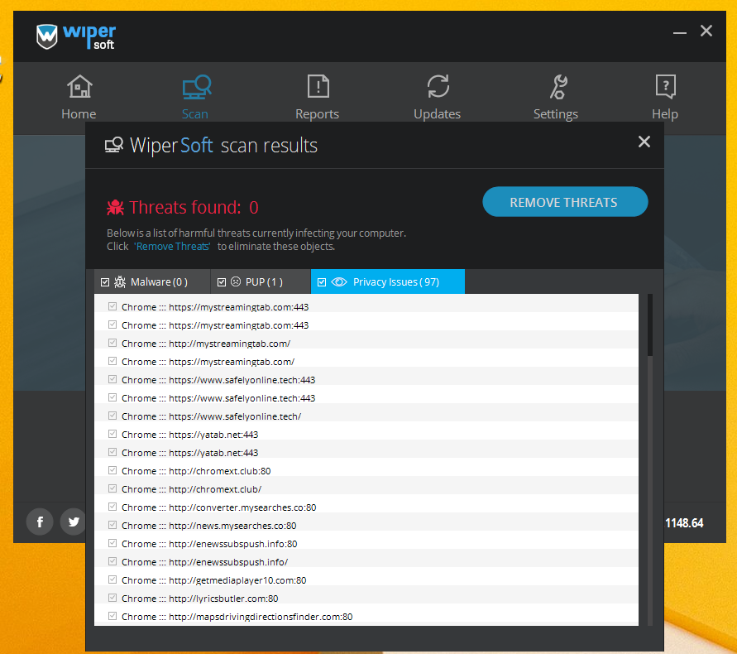This screenshot has height=654, width=737.
Task: Open the Facebook social icon
Action: click(x=40, y=522)
